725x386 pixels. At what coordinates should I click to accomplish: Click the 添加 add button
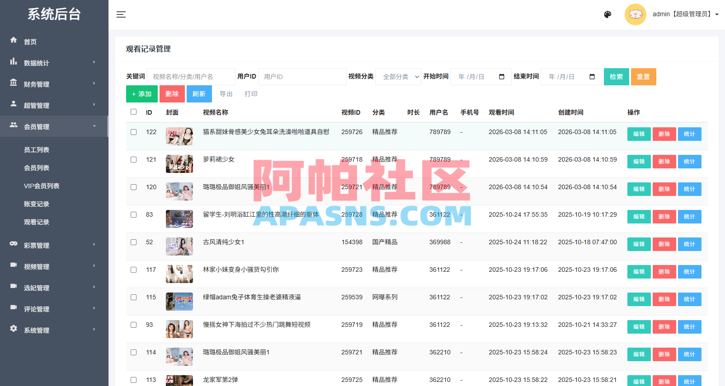(142, 94)
